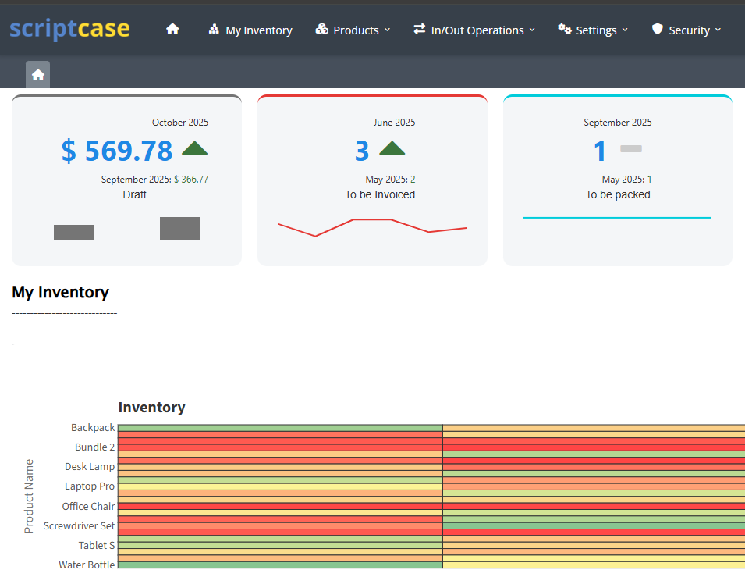Click the Products cubes icon
The height and width of the screenshot is (570, 745).
(322, 30)
